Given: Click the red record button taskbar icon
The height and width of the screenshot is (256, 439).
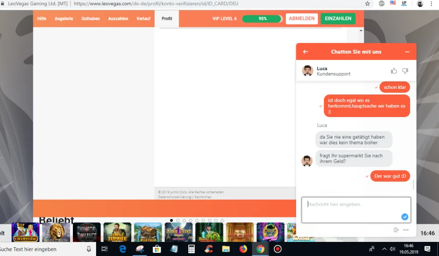Looking at the screenshot, I should 277,249.
